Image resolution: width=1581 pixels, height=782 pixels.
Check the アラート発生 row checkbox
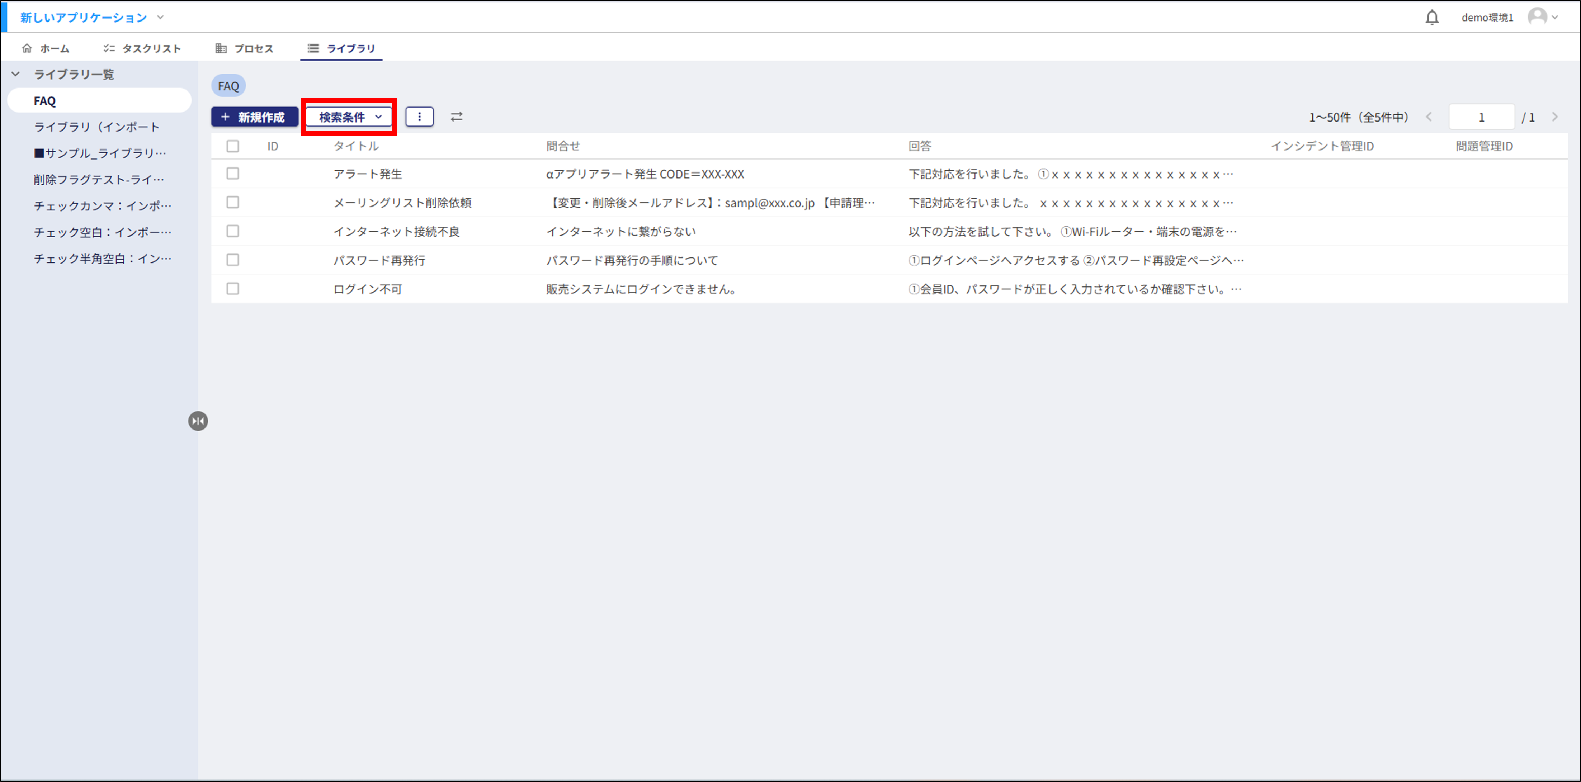(x=233, y=174)
